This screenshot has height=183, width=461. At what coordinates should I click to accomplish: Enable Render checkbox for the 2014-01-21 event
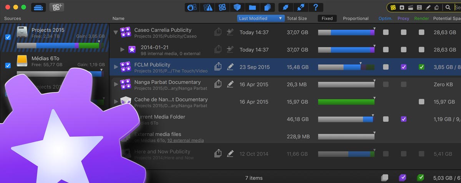point(421,50)
